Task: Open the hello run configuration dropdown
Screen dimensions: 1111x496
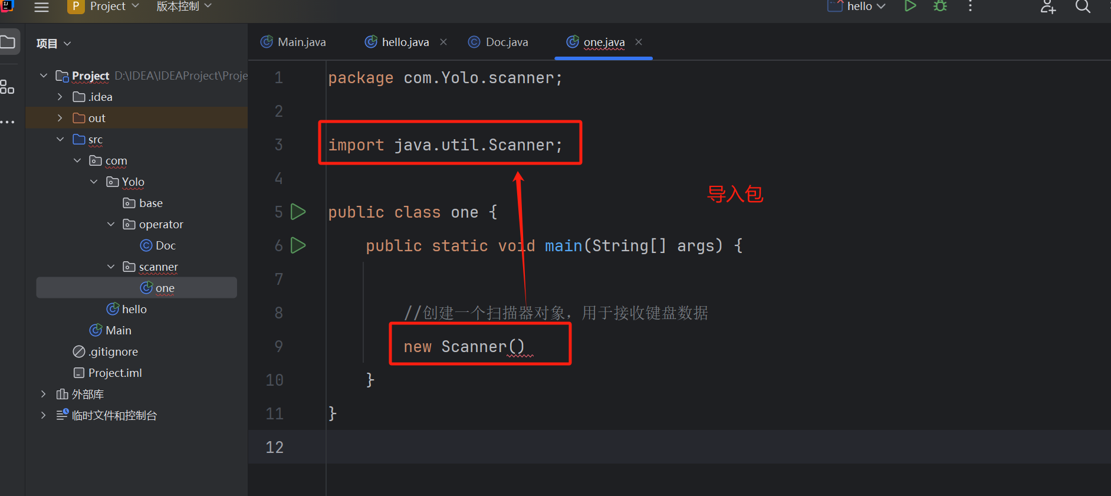Action: pos(866,6)
